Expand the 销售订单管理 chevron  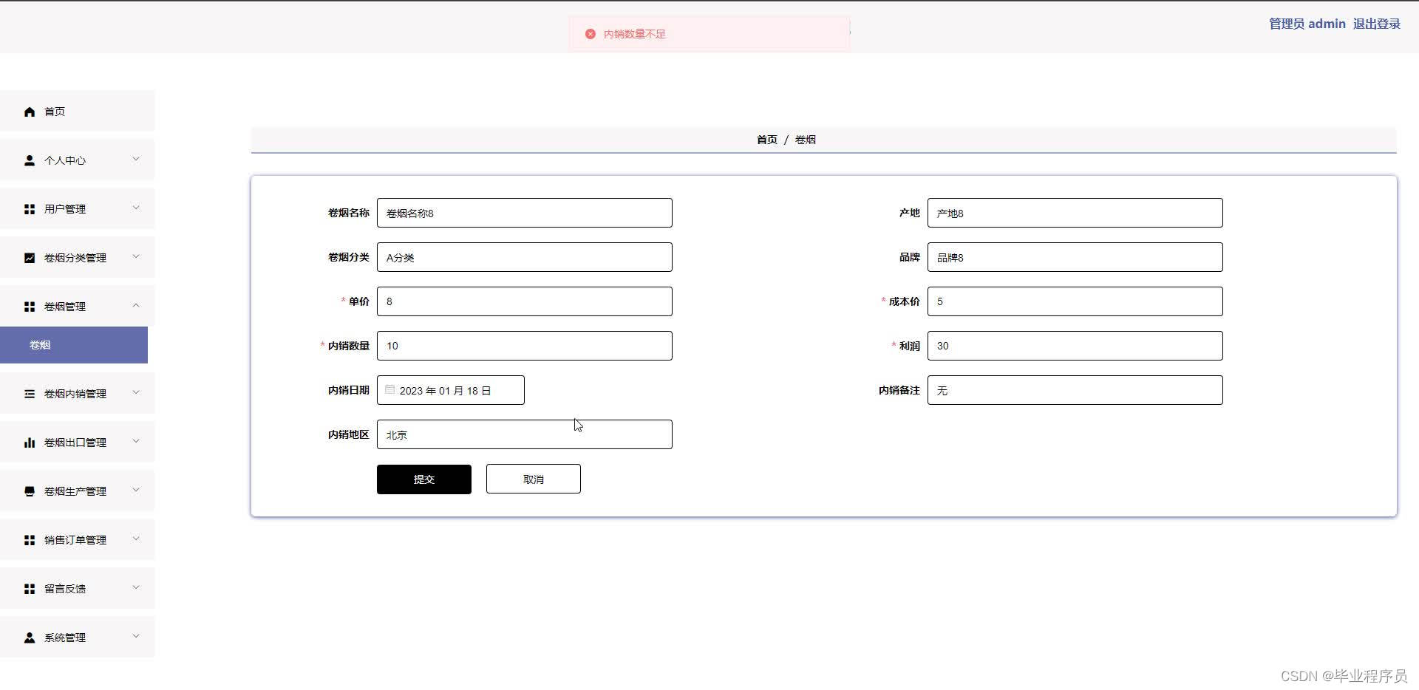tap(136, 539)
